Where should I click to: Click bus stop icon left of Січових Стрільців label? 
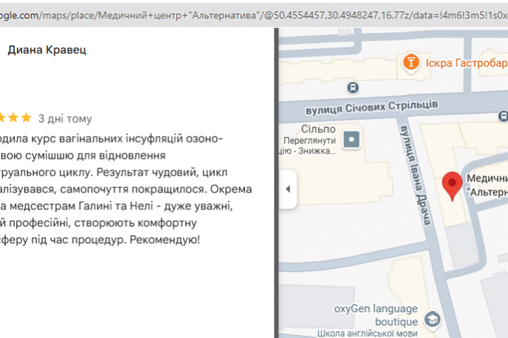click(354, 87)
